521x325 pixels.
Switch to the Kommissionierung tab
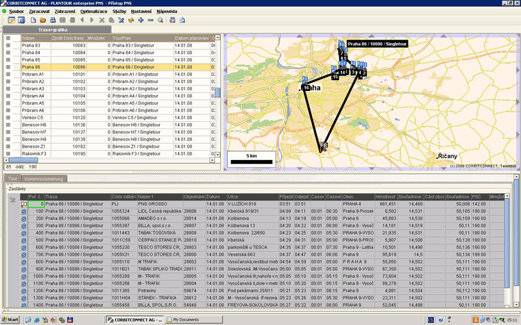coord(43,179)
